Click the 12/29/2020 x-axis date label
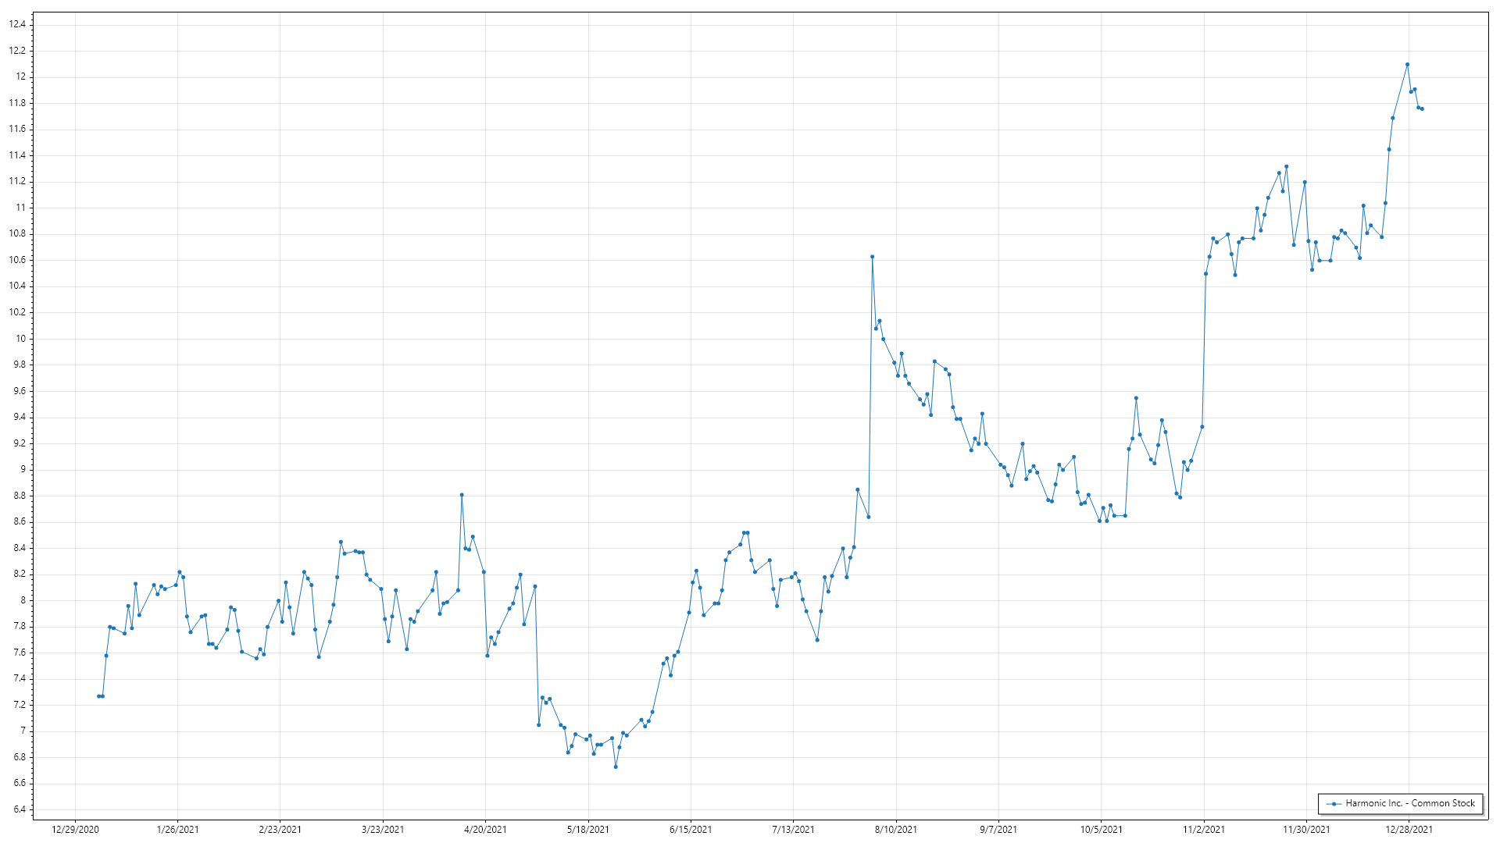Image resolution: width=1500 pixels, height=843 pixels. coord(75,829)
